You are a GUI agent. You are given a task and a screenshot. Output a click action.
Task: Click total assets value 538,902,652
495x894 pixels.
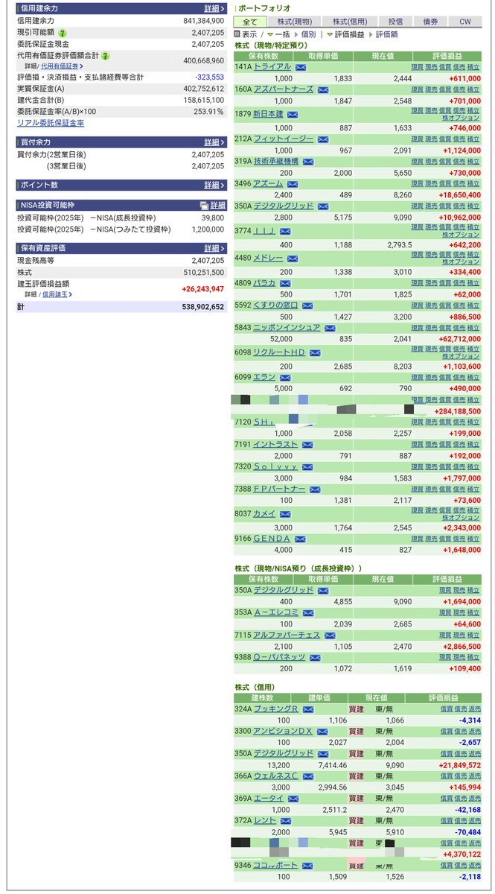coord(203,307)
